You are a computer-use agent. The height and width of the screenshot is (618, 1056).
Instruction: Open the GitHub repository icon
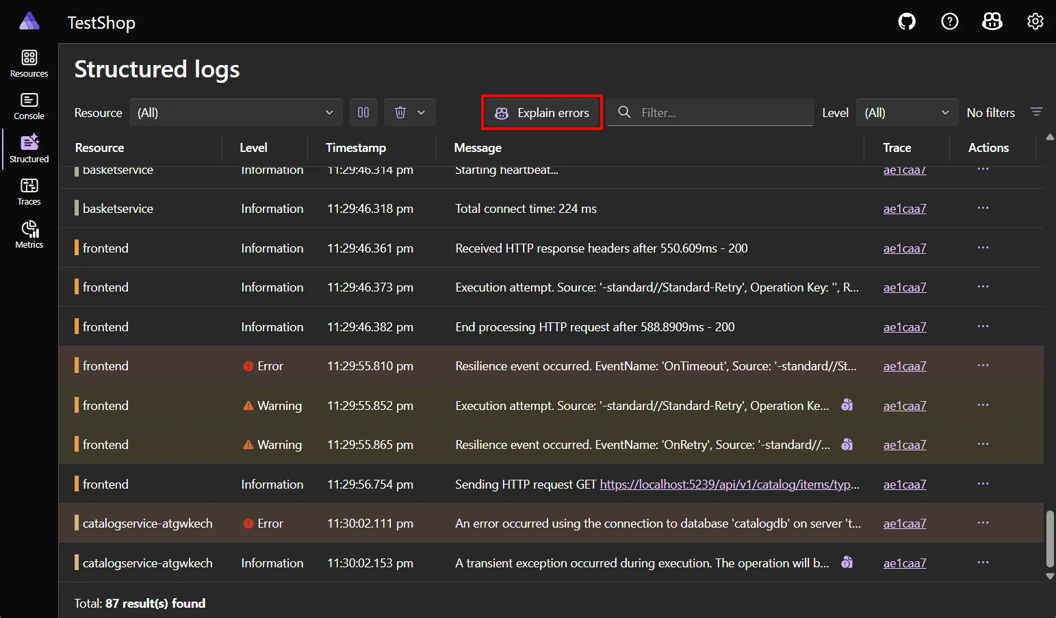click(906, 21)
